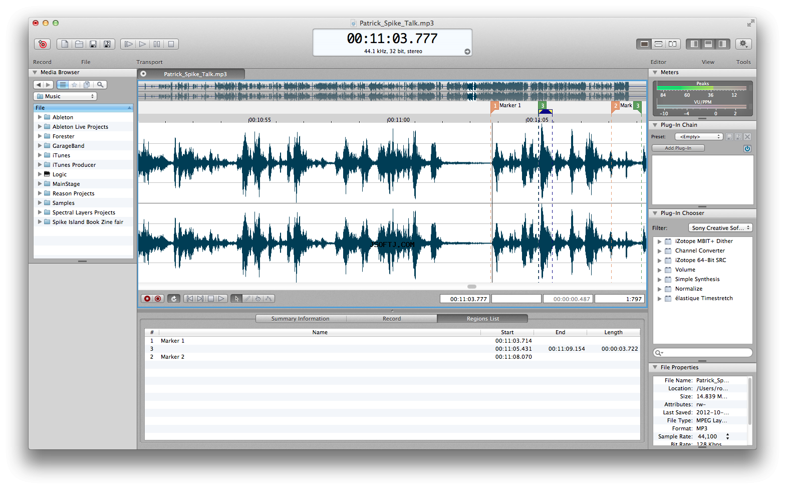Viewport: 785px width, 489px height.
Task: Open the Summary Information tab
Action: pos(301,319)
